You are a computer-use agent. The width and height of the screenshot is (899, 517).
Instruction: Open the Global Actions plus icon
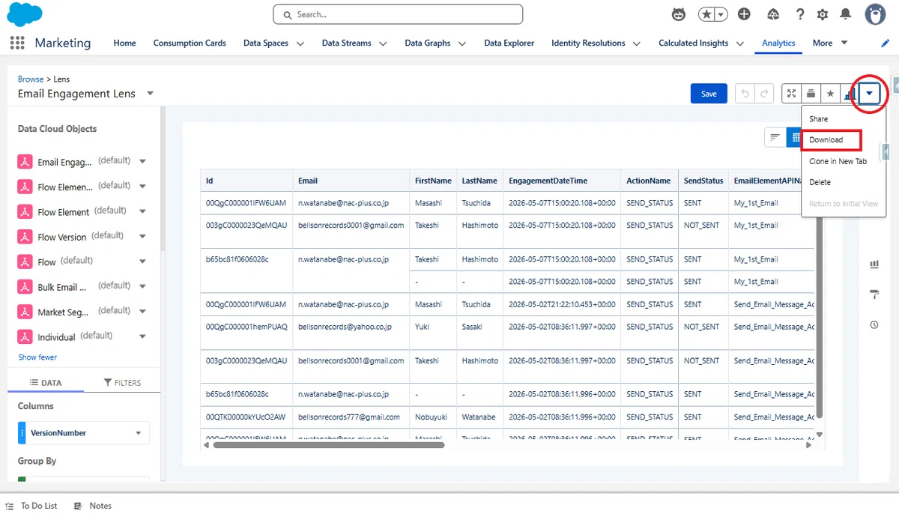744,14
